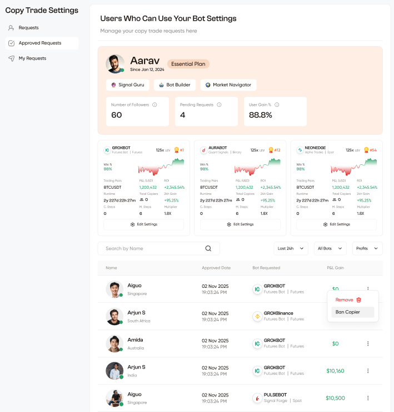This screenshot has height=412, width=394.
Task: Click Aiguo Singapore avatar in first row
Action: pyautogui.click(x=114, y=290)
